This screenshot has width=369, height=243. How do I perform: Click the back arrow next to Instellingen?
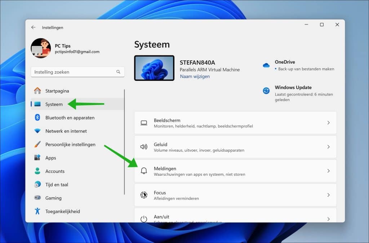pyautogui.click(x=34, y=27)
